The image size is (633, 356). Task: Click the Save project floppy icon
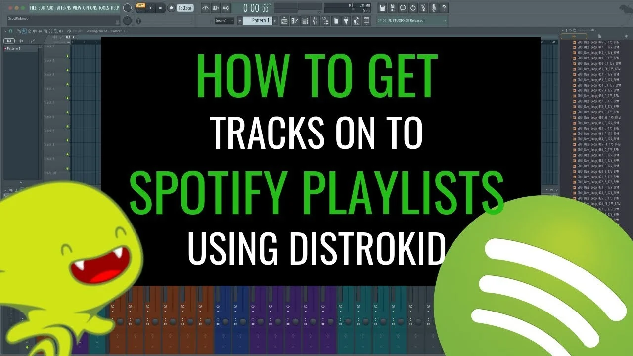pyautogui.click(x=382, y=8)
